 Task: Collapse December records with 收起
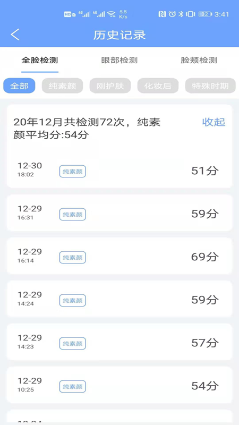pos(214,122)
